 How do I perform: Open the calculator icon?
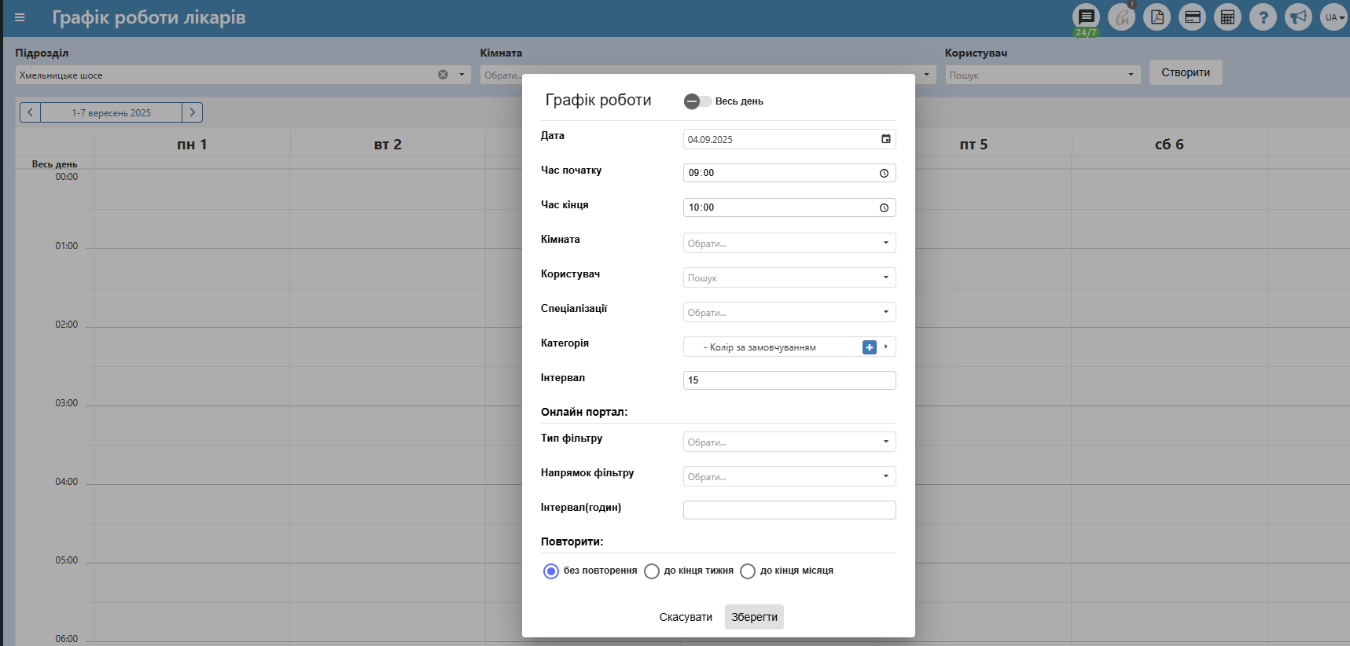[x=1228, y=17]
